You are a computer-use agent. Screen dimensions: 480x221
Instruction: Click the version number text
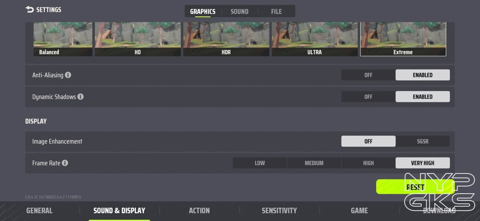pyautogui.click(x=53, y=197)
